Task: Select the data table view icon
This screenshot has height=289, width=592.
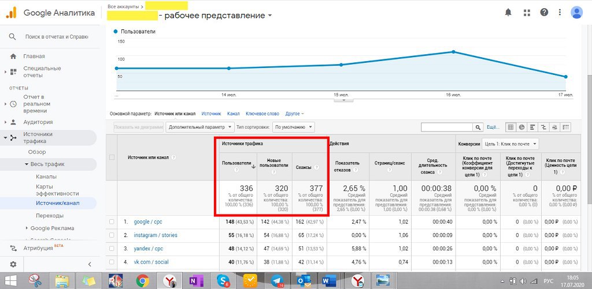Action: point(510,127)
